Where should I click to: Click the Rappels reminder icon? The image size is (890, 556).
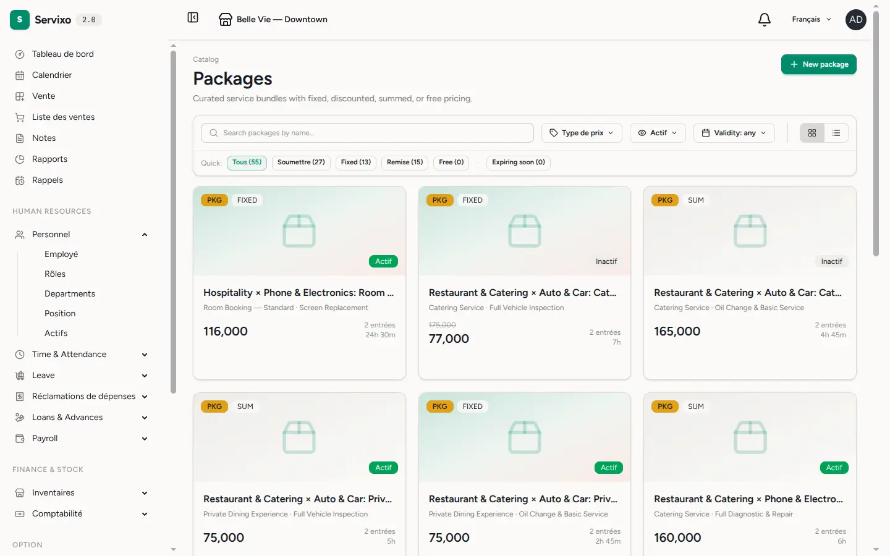click(x=20, y=180)
